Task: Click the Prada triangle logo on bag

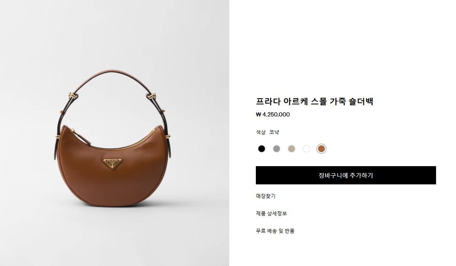Action: tap(112, 163)
